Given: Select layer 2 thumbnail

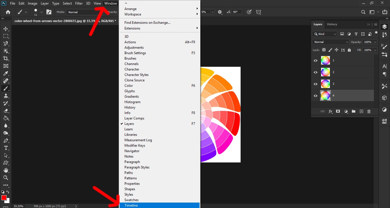Looking at the screenshot, I should click(x=325, y=72).
